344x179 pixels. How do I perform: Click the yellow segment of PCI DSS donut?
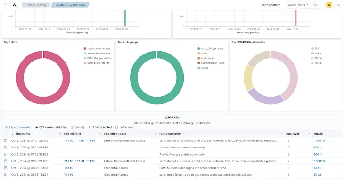(x=247, y=78)
